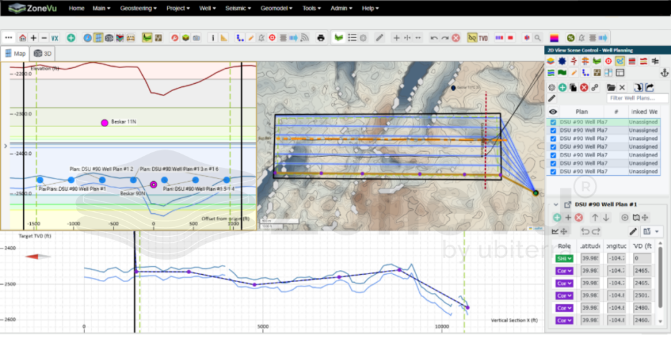Open the Tools menu

click(x=311, y=8)
